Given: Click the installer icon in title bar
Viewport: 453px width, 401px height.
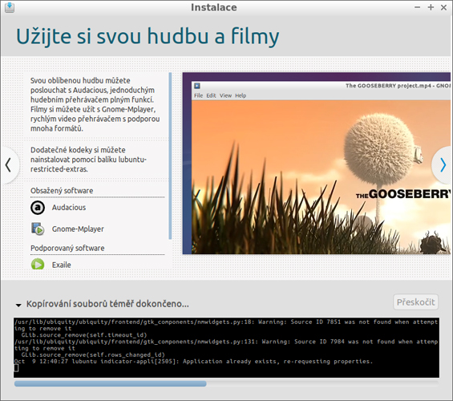Looking at the screenshot, I should 10,7.
